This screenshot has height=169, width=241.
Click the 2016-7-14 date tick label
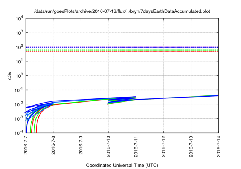tap(218, 148)
